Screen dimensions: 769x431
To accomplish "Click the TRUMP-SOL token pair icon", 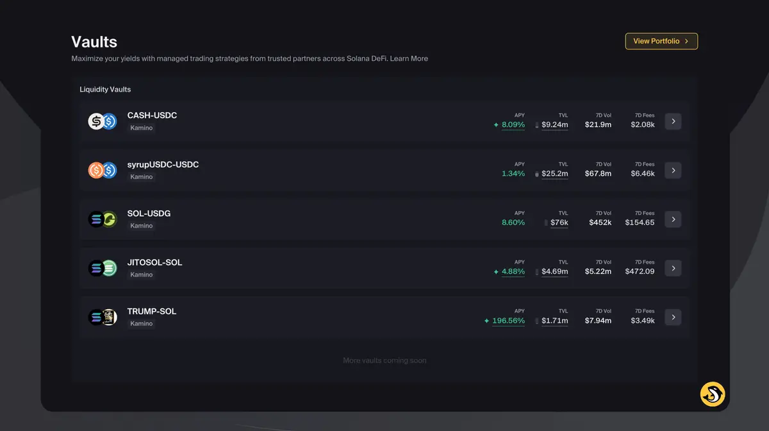I will tap(103, 317).
